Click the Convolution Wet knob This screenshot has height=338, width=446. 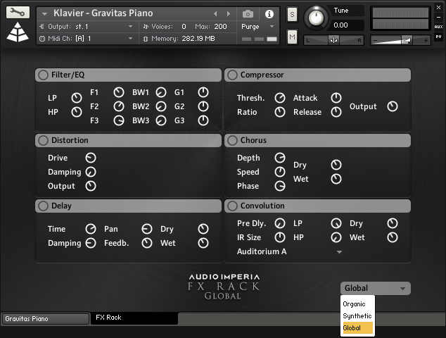(x=393, y=237)
